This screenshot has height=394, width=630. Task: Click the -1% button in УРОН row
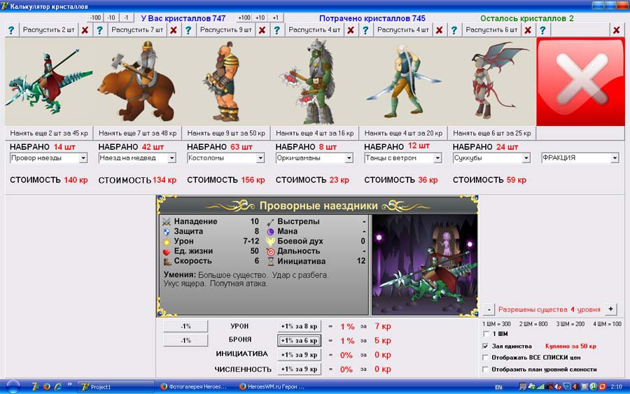185,326
